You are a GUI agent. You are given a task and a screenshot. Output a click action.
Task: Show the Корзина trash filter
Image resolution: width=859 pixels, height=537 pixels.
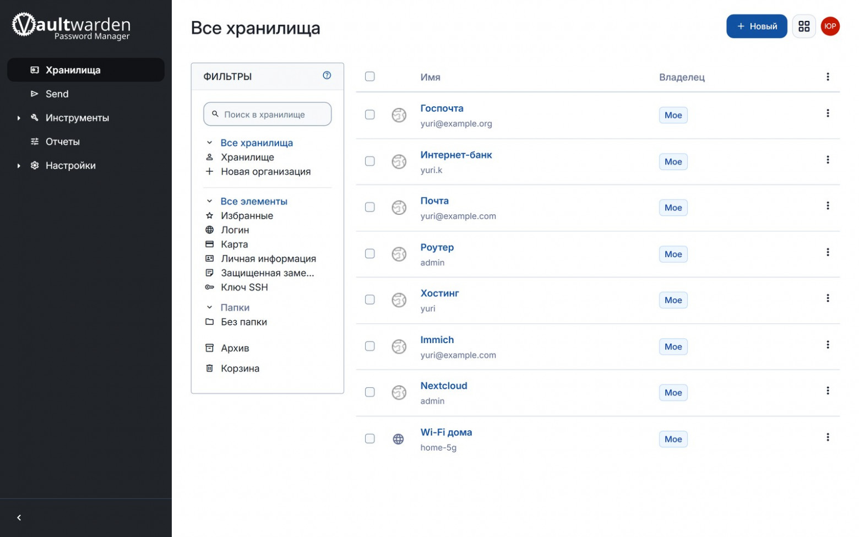240,368
